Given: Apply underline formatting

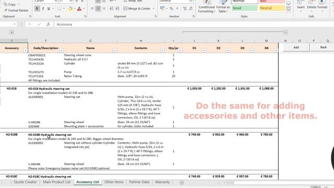Looking at the screenshot, I should [49, 8].
